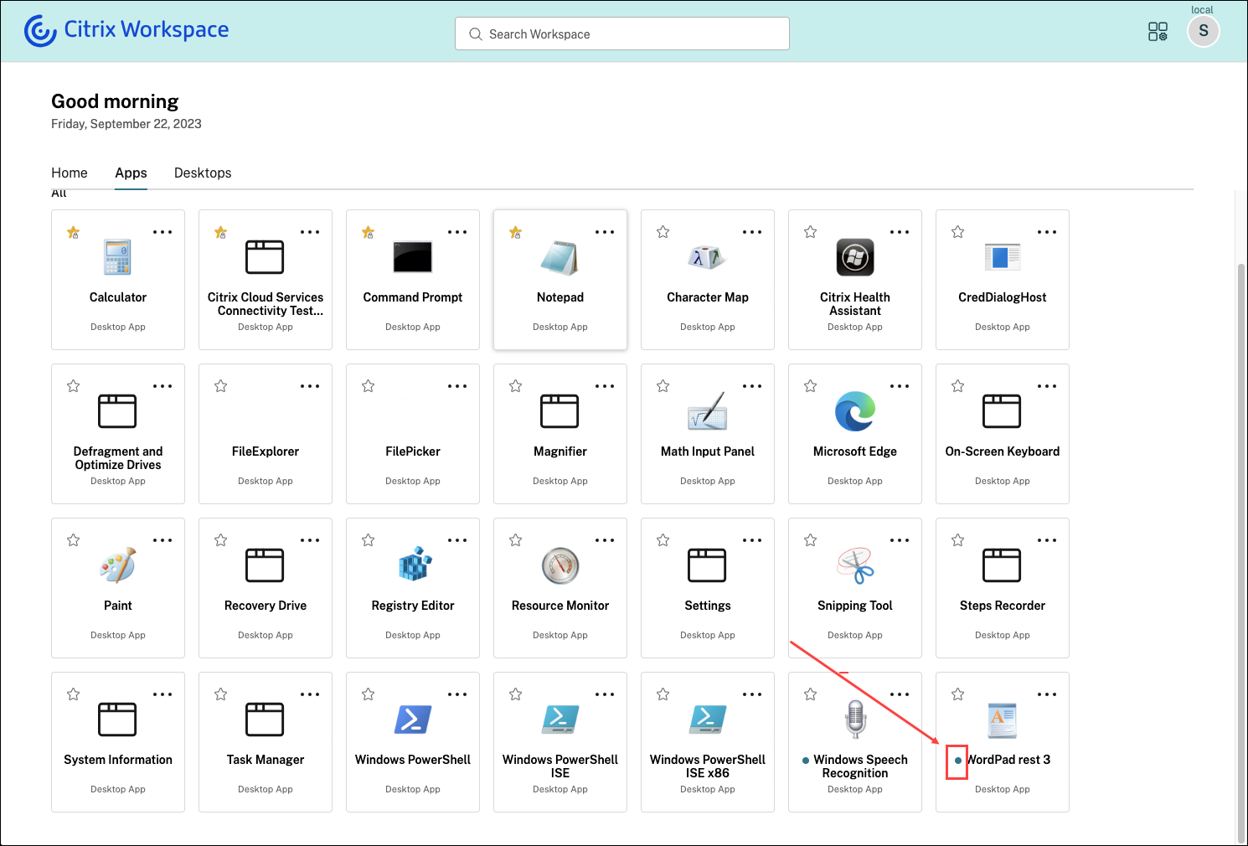This screenshot has width=1248, height=846.
Task: Open the context menu for Notepad
Action: [605, 232]
